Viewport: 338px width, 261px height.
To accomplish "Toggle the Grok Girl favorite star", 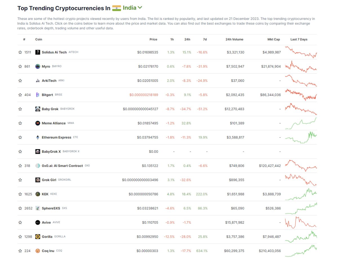I will (x=20, y=180).
